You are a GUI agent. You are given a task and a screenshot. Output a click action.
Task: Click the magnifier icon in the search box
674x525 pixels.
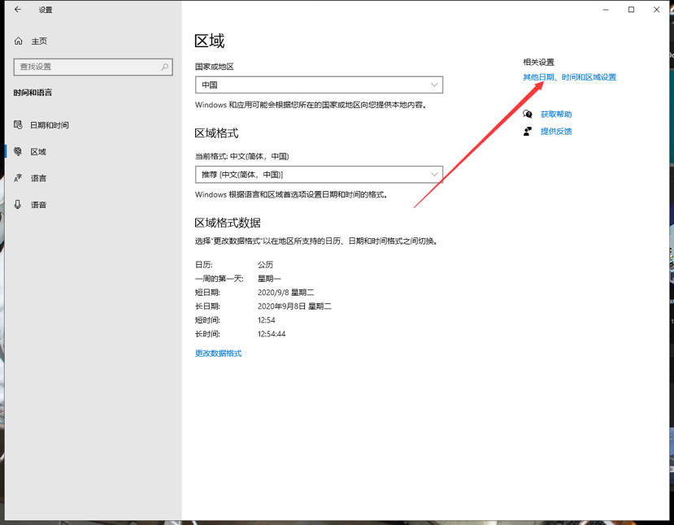[x=165, y=67]
